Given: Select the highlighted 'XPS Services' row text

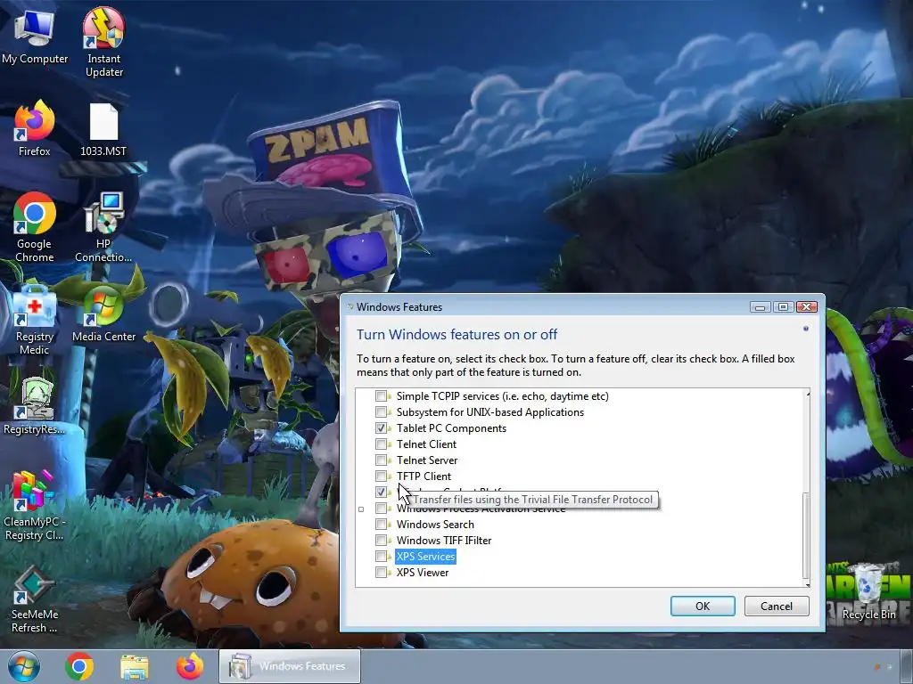Looking at the screenshot, I should (x=425, y=556).
